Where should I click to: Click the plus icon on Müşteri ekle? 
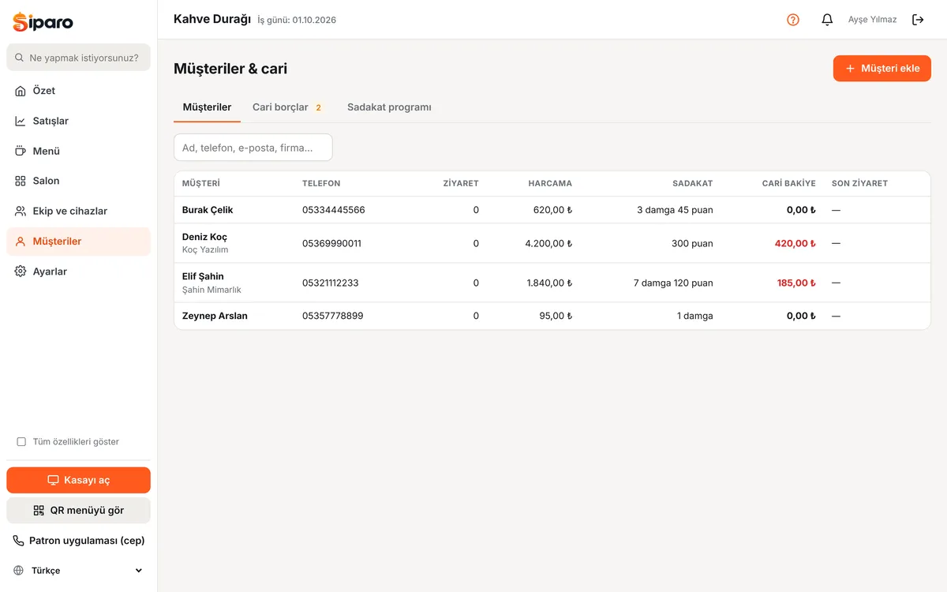[x=850, y=69]
